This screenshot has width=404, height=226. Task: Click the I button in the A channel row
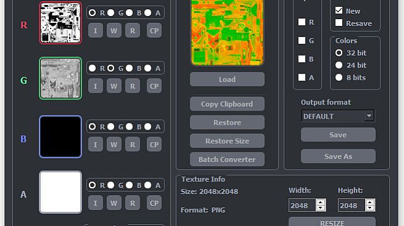pos(96,203)
